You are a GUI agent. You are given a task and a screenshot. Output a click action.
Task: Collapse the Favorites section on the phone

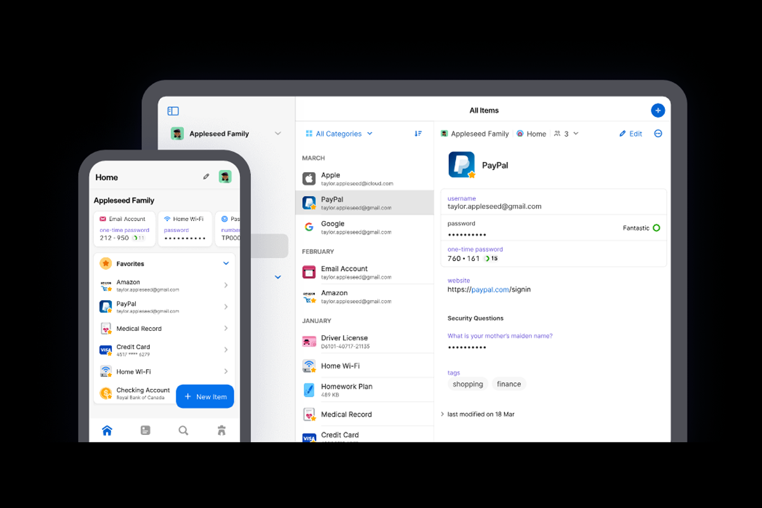[226, 263]
